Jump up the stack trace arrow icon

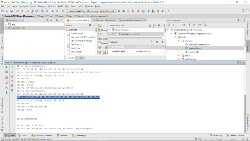click(12, 67)
